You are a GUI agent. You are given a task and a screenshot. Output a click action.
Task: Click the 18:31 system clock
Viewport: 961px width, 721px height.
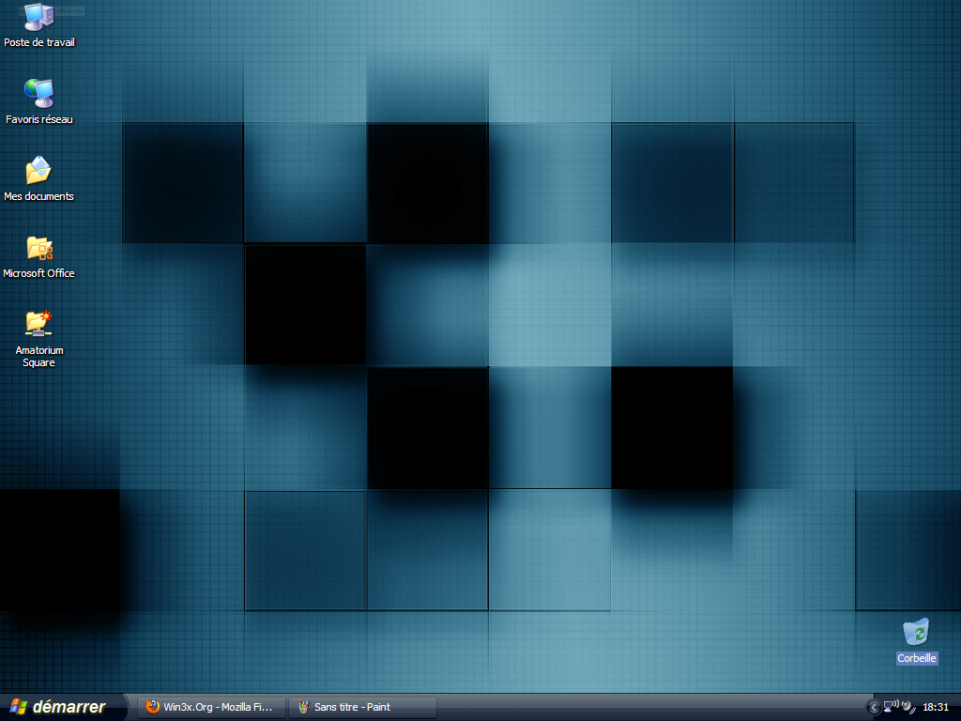pos(936,708)
